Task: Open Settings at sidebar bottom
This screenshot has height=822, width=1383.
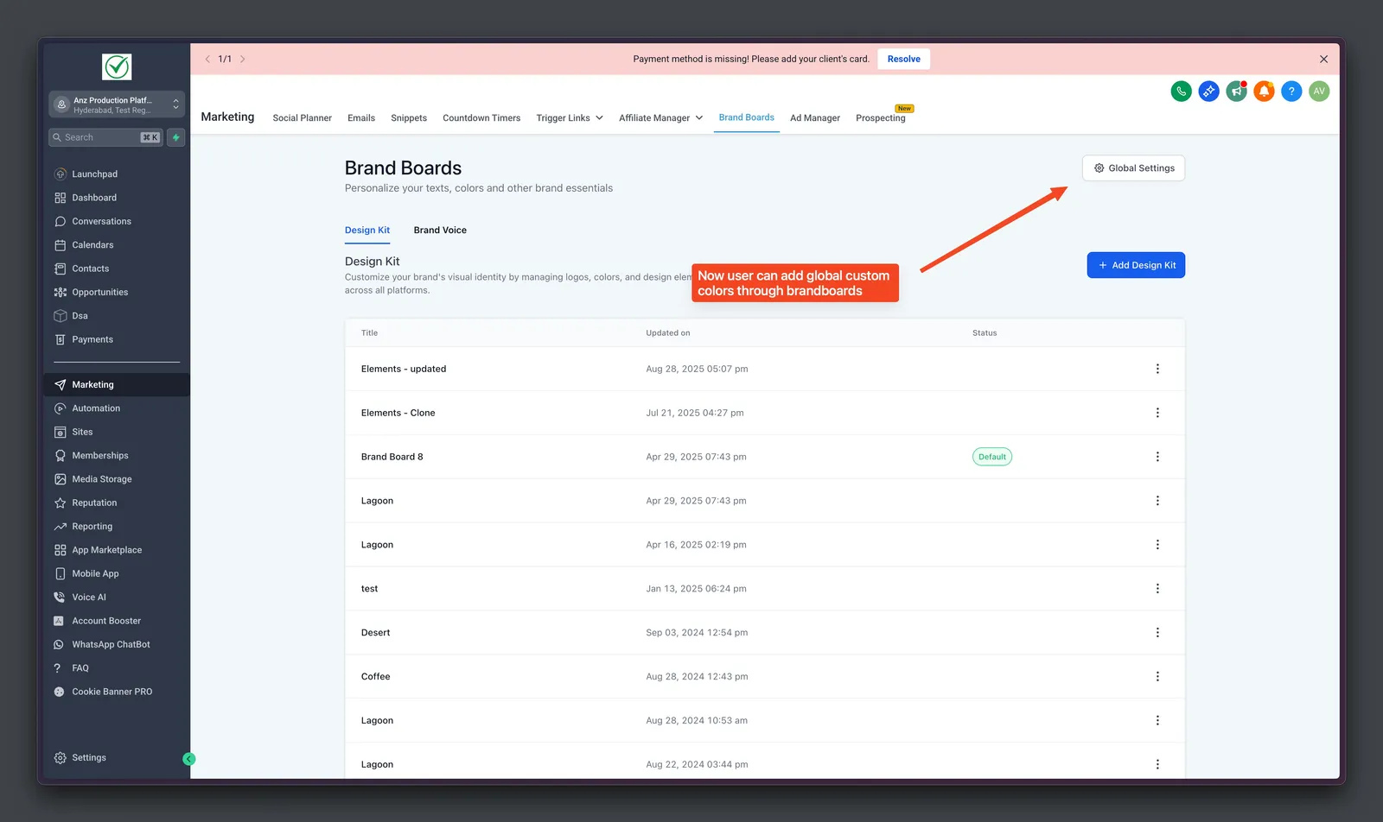Action: point(89,757)
